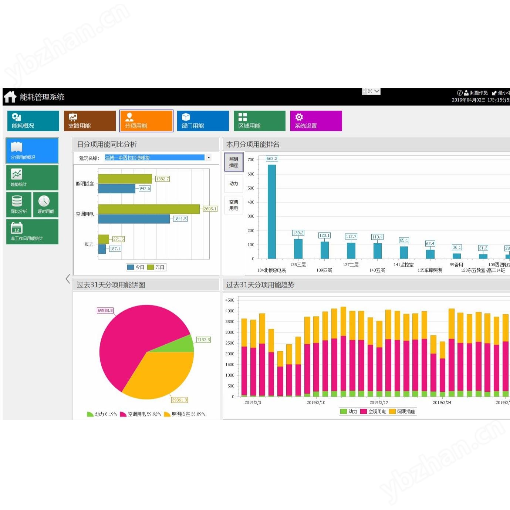Select 分项用能概况 in the sidebar
This screenshot has height=510, width=510.
pyautogui.click(x=32, y=151)
